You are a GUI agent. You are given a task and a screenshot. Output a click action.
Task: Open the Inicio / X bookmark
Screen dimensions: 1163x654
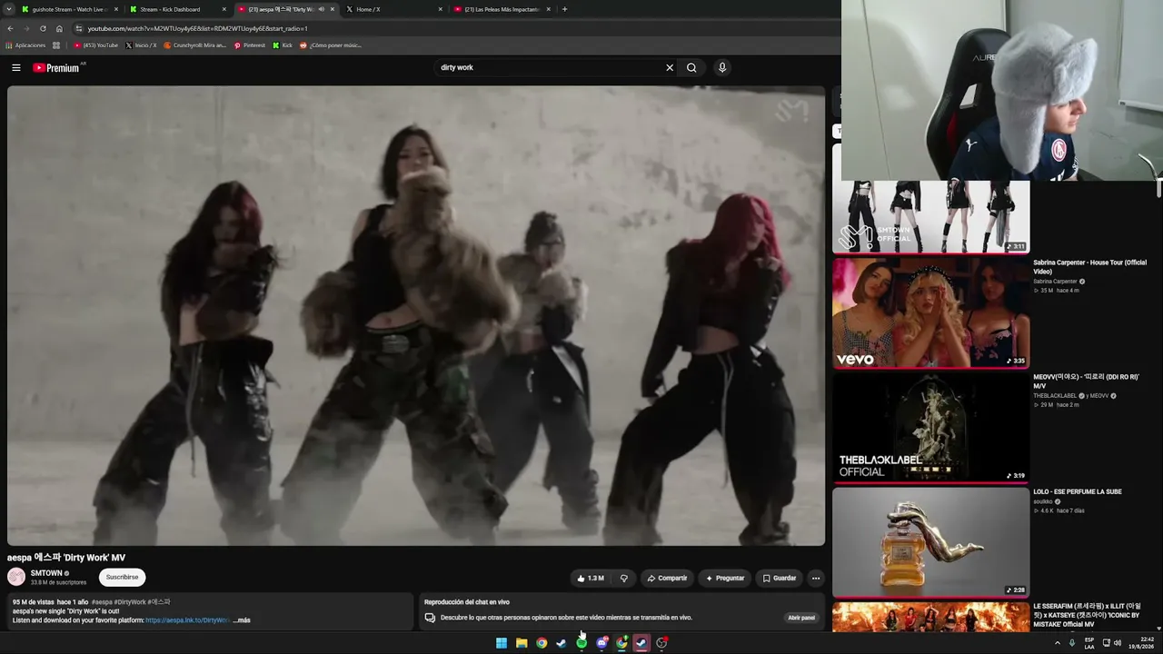[141, 45]
